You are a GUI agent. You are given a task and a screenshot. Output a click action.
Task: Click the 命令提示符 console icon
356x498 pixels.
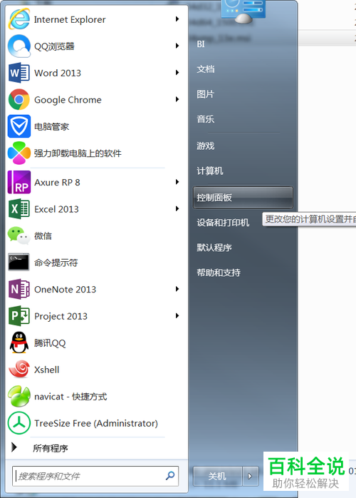coord(19,262)
